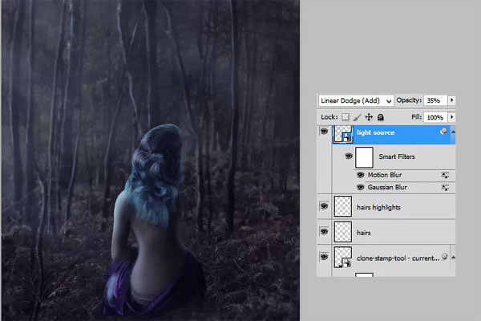Select the light source layer thumbnail
This screenshot has width=481, height=321.
[342, 134]
